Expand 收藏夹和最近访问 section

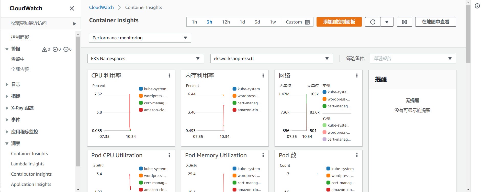tap(74, 24)
